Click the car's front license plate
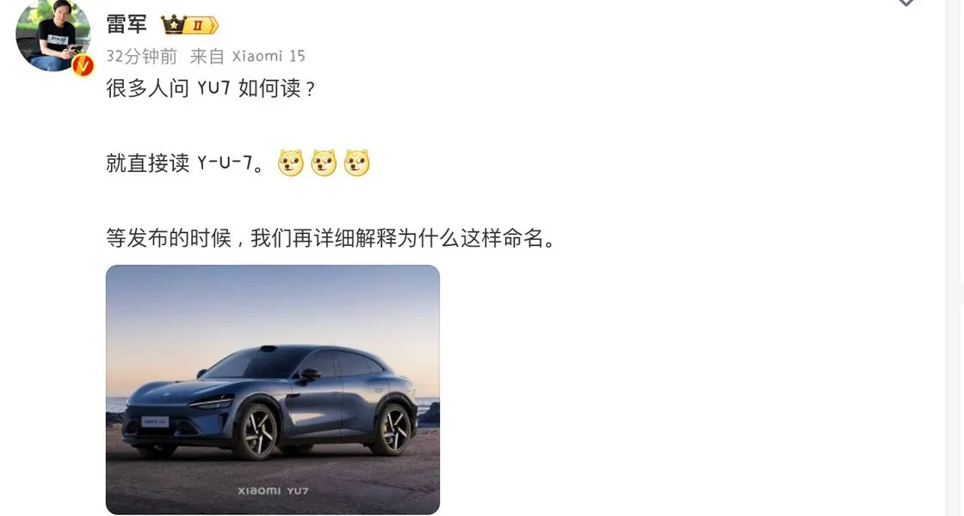964x516 pixels. 155,422
